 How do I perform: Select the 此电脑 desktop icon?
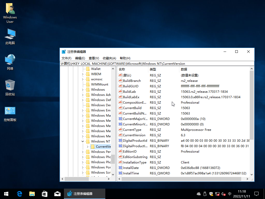pos(10,37)
